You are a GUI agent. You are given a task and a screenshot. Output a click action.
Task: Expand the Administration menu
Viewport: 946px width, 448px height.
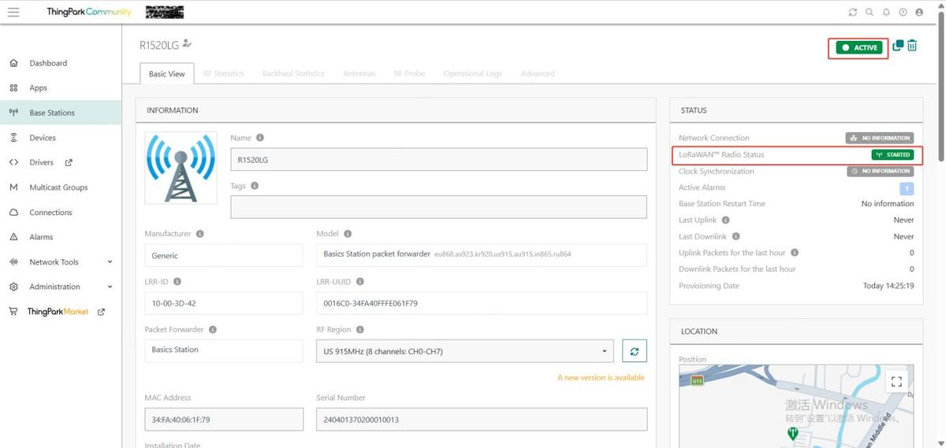(61, 287)
